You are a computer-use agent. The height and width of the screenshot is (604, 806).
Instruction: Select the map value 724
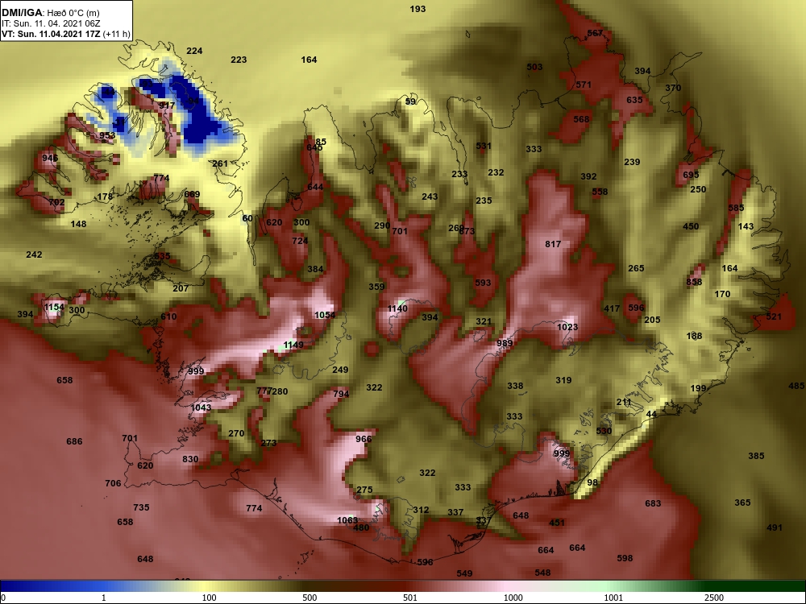(x=300, y=241)
